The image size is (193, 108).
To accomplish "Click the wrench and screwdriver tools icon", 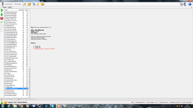I will (x=24, y=4).
